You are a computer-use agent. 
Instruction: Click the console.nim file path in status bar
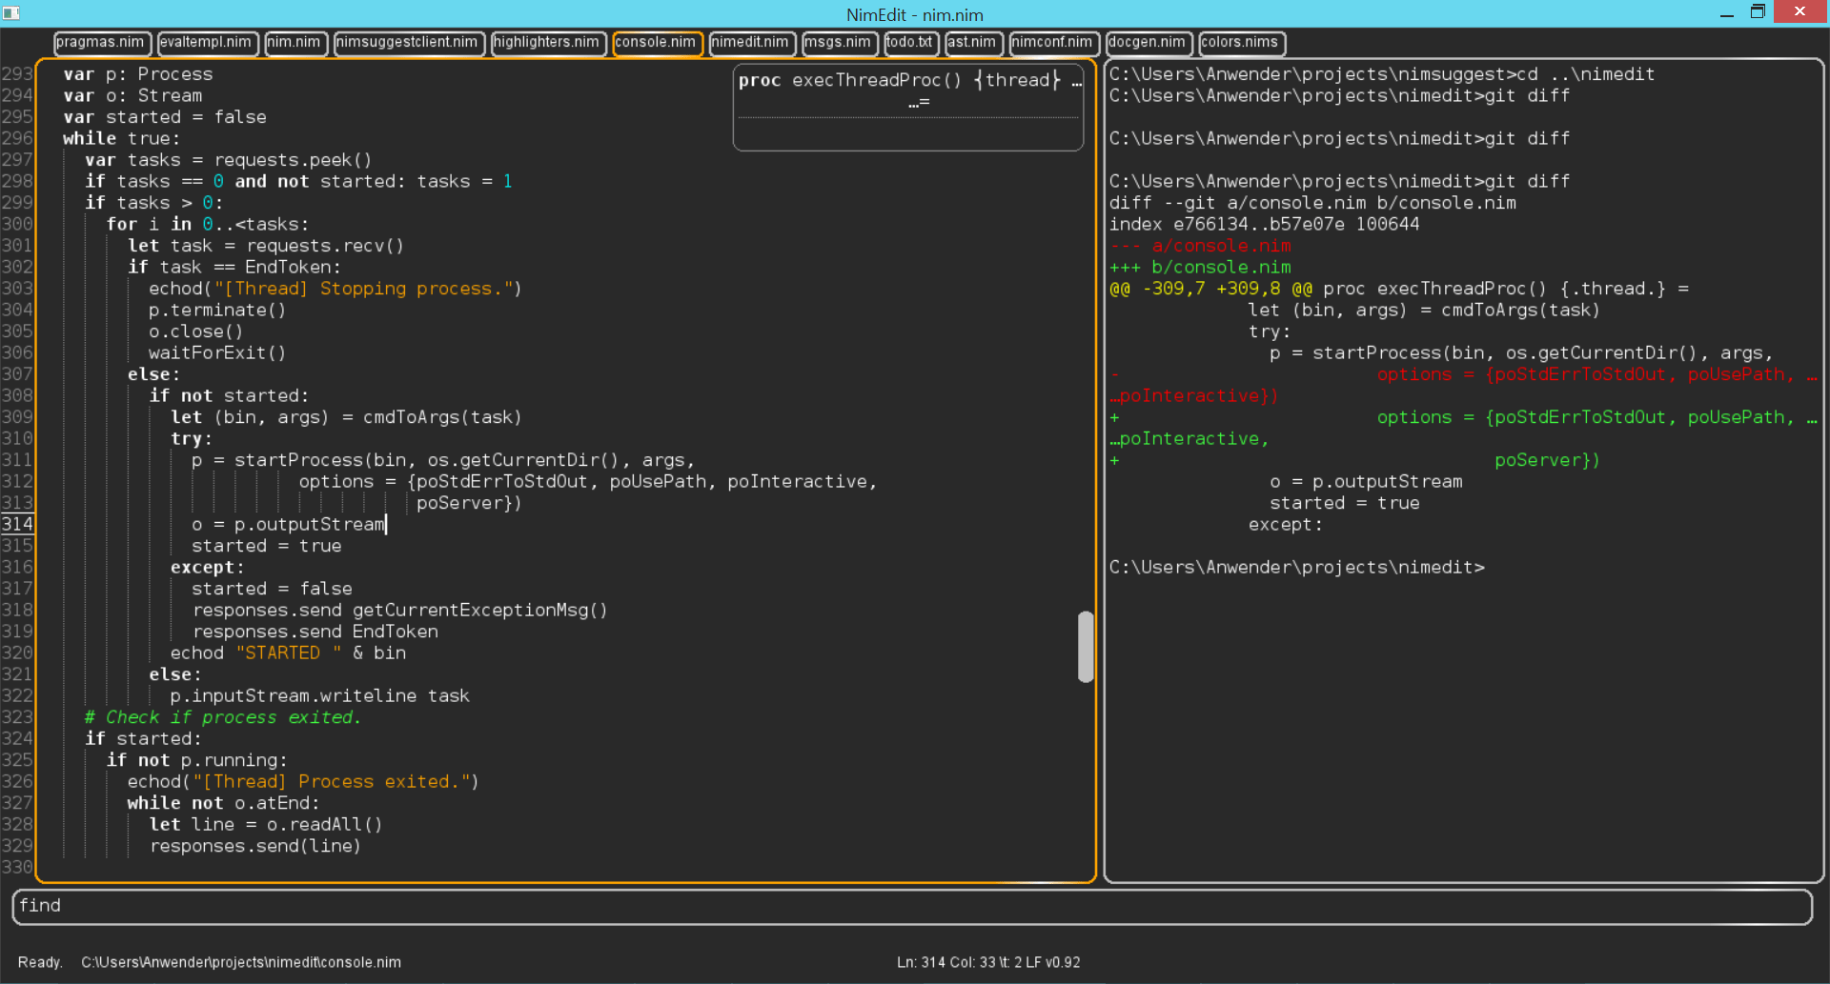coord(241,963)
